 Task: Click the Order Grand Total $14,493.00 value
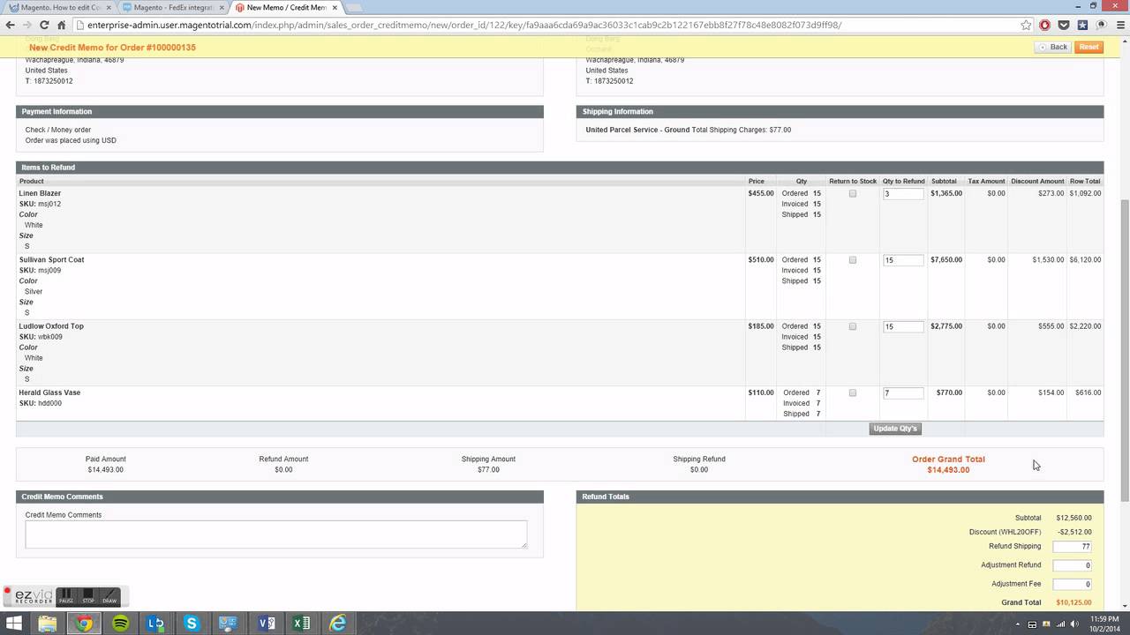948,470
